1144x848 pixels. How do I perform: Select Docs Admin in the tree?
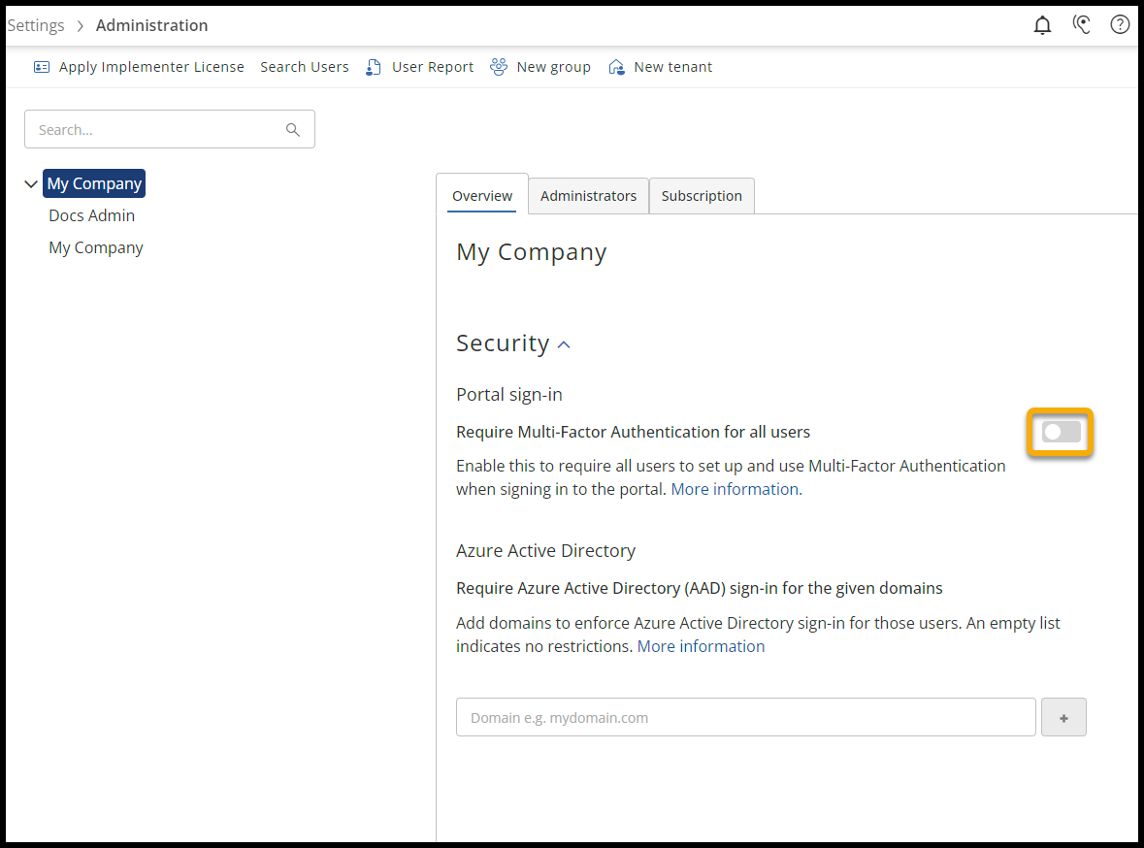92,215
